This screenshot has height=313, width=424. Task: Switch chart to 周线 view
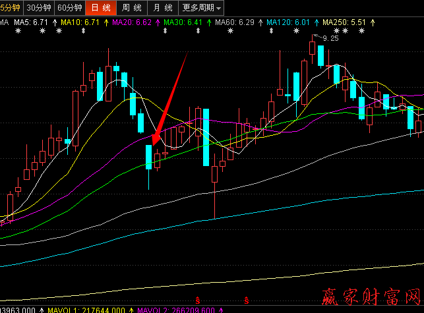(x=131, y=8)
